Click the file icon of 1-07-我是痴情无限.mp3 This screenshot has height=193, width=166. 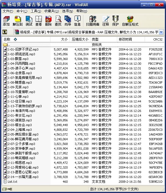click(x=5, y=78)
